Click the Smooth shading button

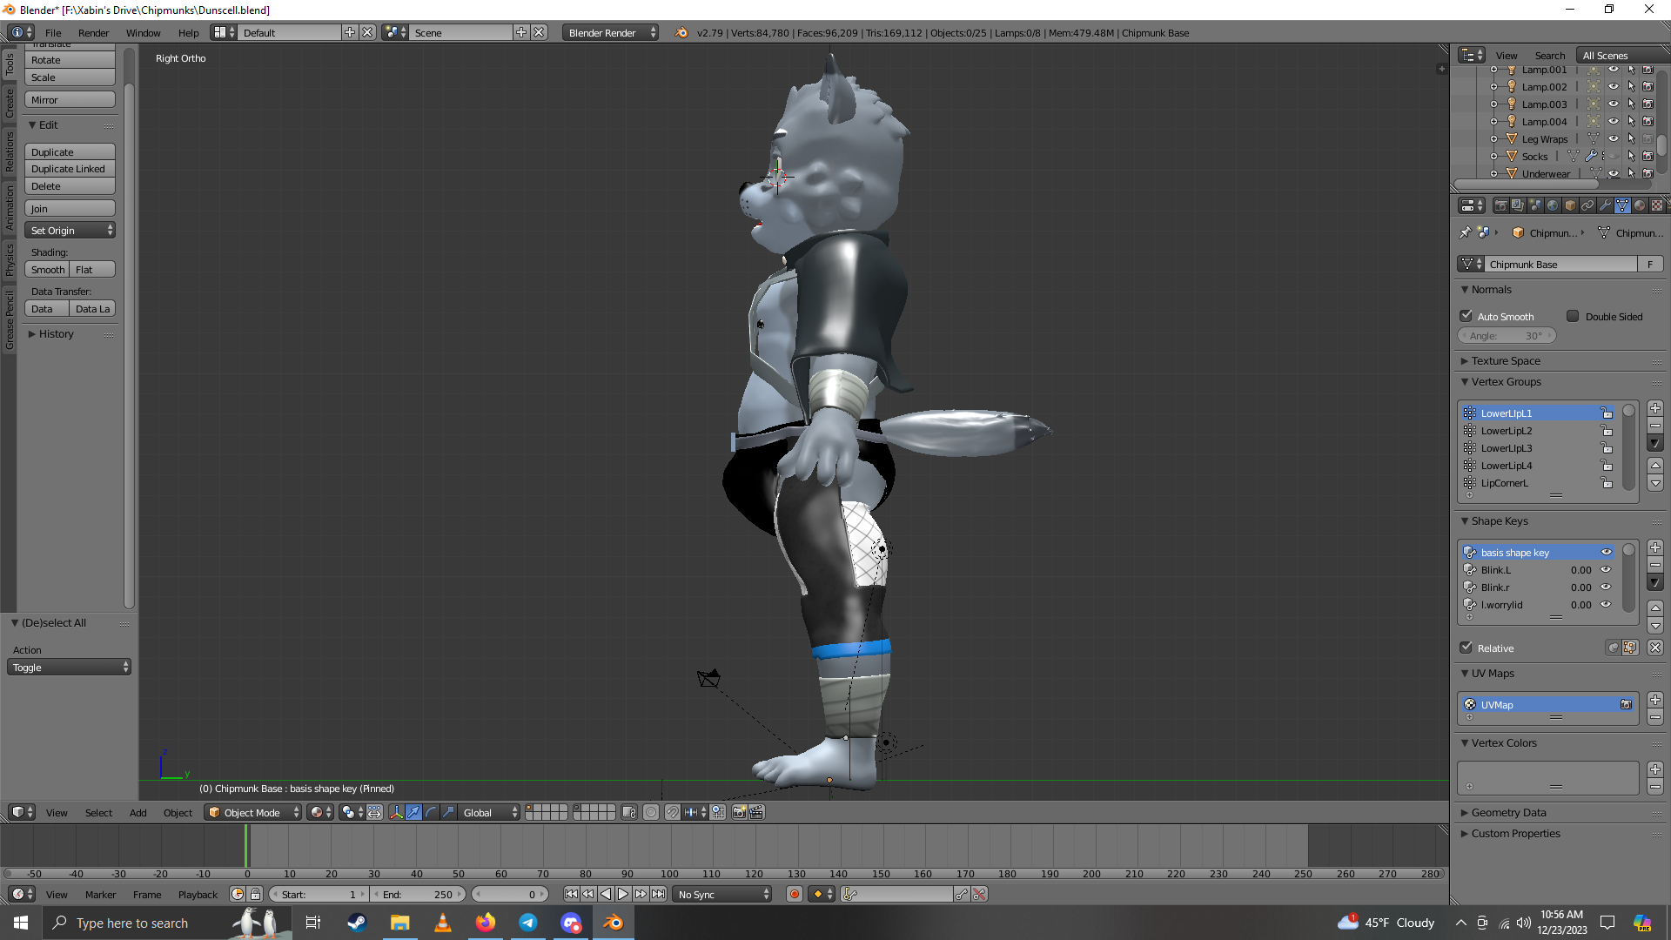tap(48, 270)
